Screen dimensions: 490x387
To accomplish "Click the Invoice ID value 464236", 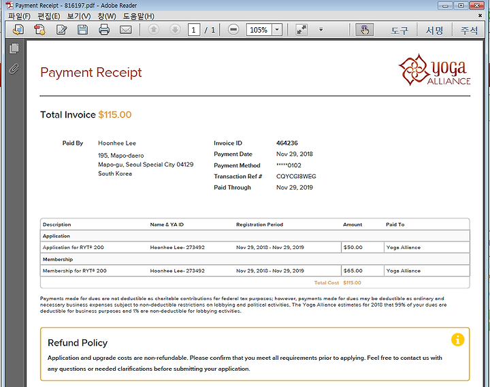I will tap(287, 143).
